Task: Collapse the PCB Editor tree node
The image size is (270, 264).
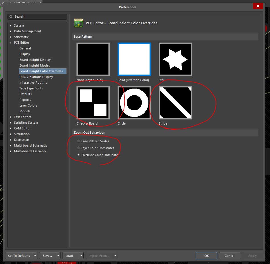Action: 11,43
